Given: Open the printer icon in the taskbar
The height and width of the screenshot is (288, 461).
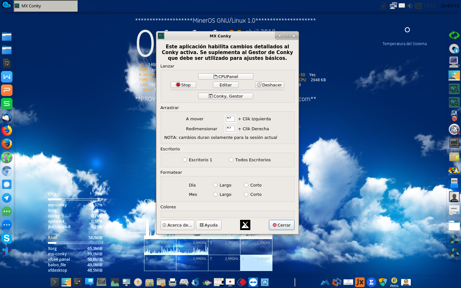Looking at the screenshot, I should [173, 282].
